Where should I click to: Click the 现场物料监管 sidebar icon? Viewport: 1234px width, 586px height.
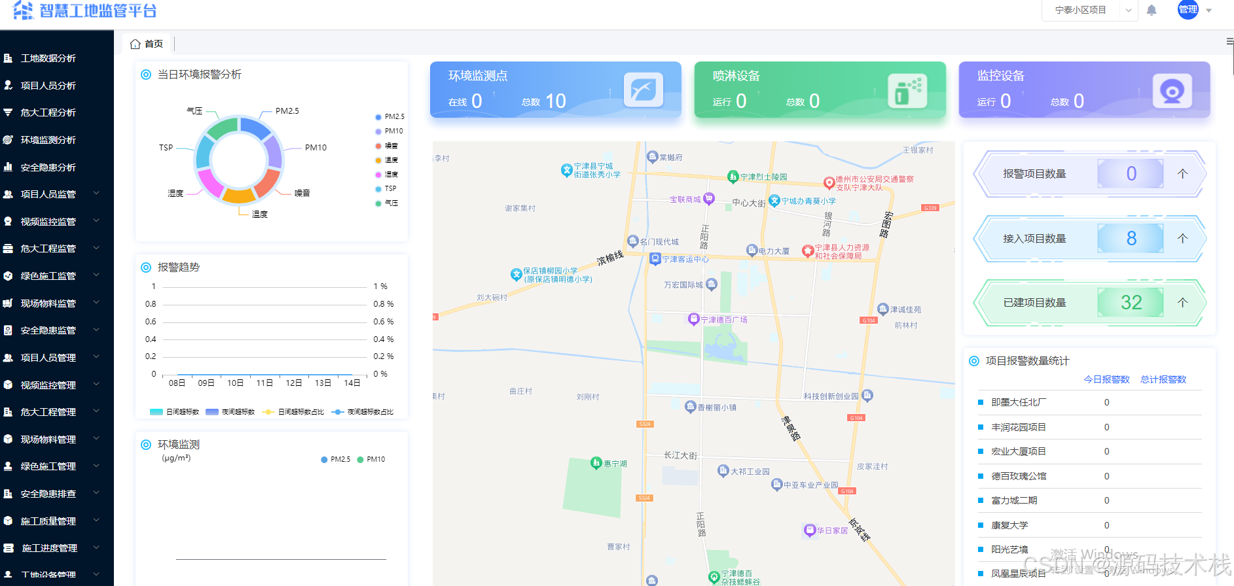pyautogui.click(x=8, y=303)
